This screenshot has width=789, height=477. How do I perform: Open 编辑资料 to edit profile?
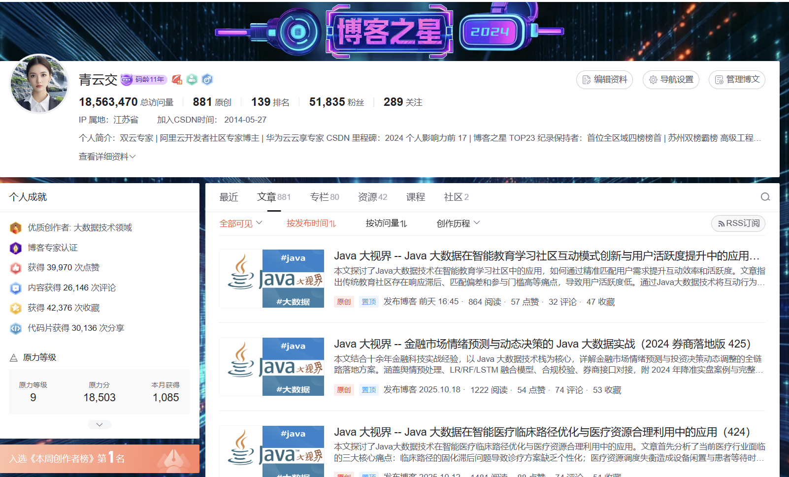point(604,80)
